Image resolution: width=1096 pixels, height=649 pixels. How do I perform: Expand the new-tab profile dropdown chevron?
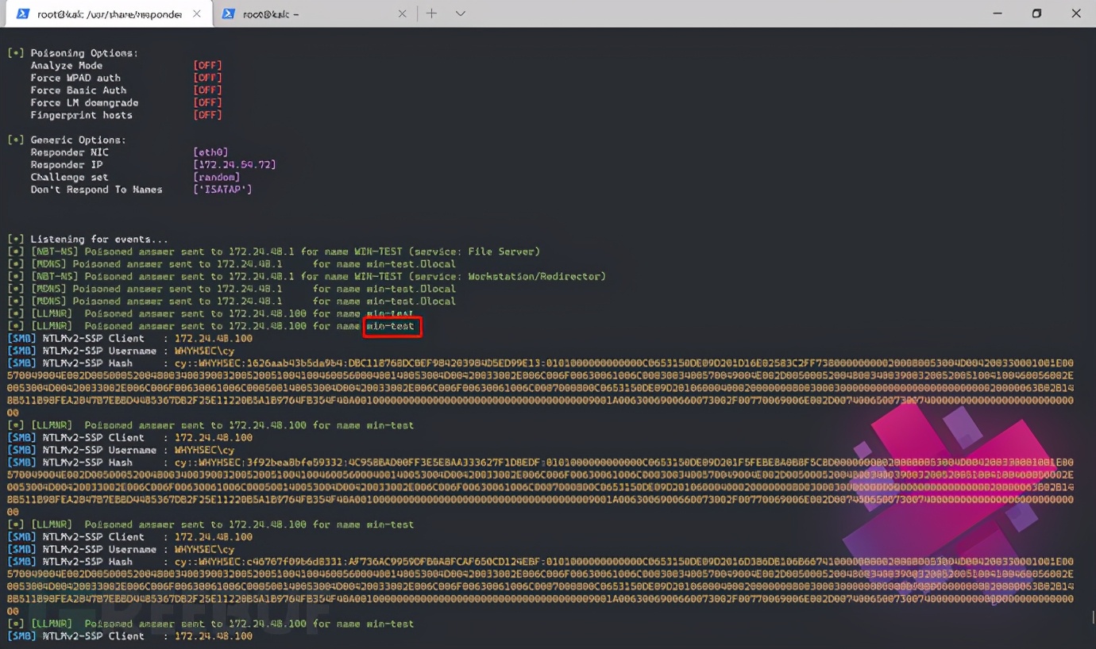pos(460,13)
